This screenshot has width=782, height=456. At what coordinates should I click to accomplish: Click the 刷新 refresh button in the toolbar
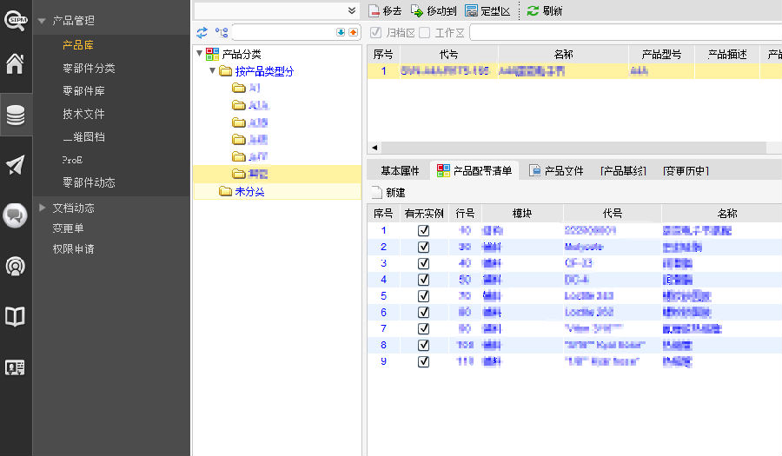click(545, 11)
